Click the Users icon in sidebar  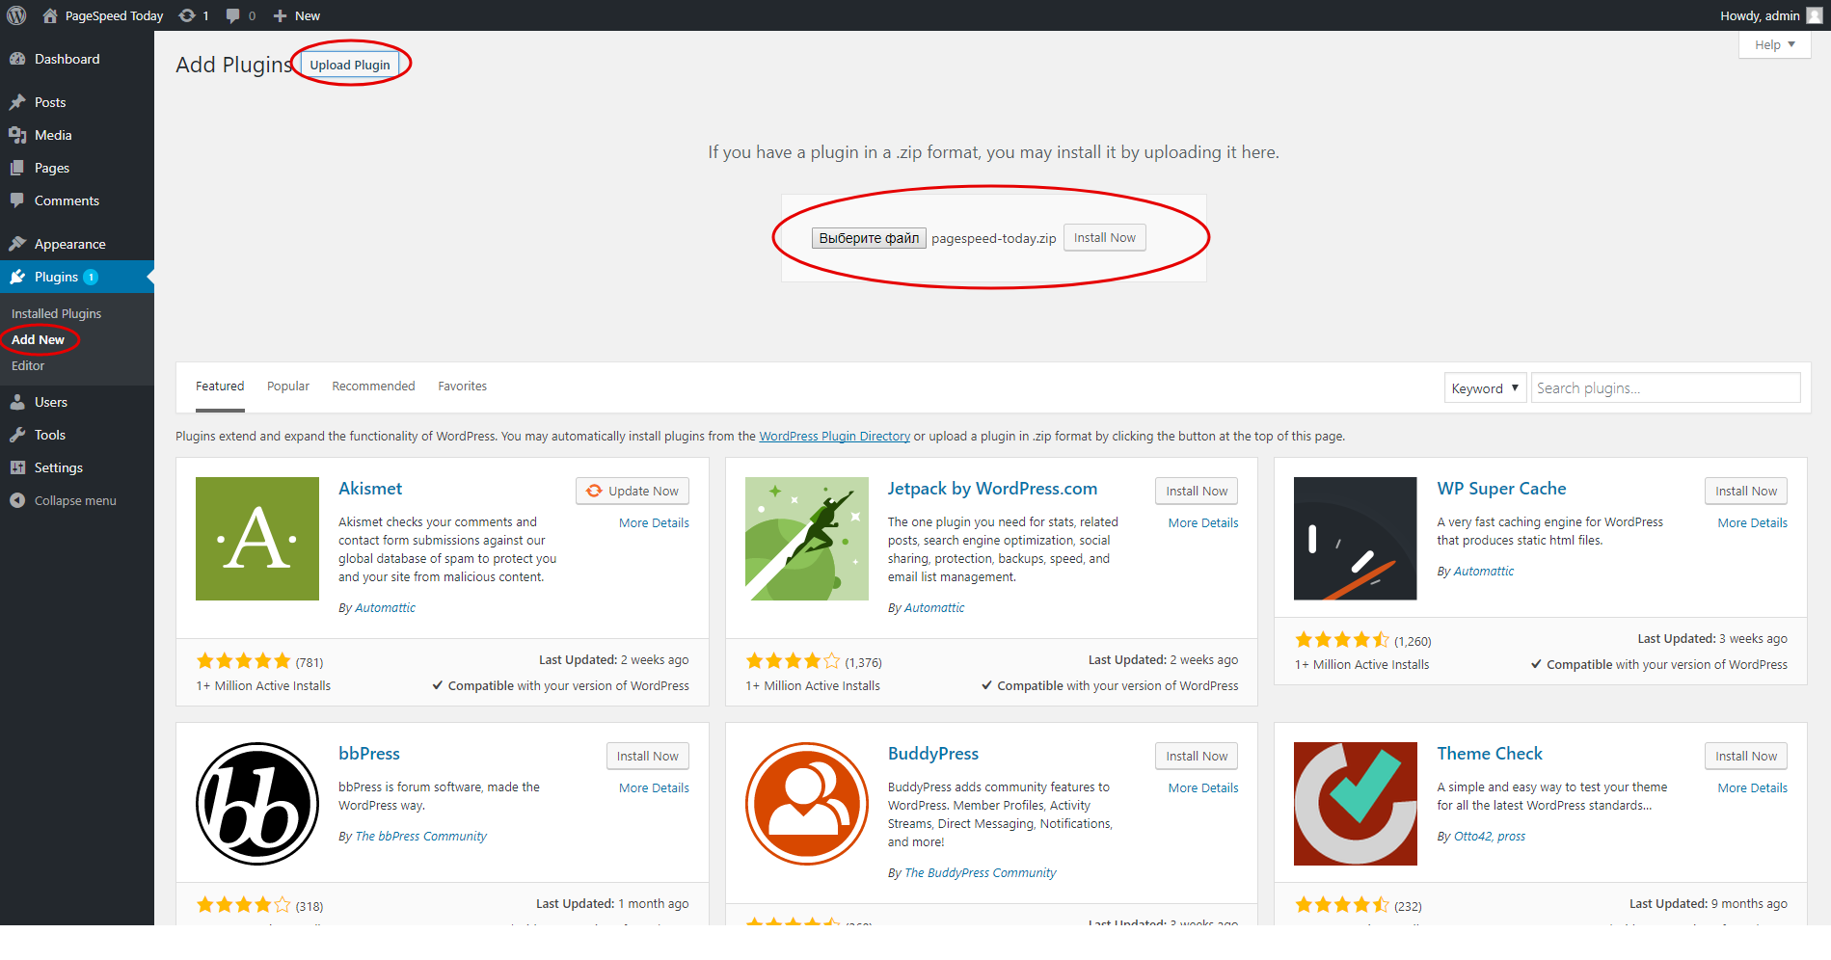[17, 402]
